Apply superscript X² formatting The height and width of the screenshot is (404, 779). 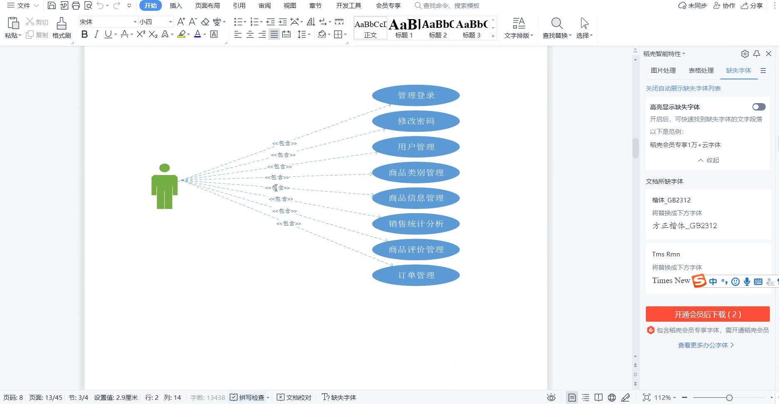click(141, 34)
